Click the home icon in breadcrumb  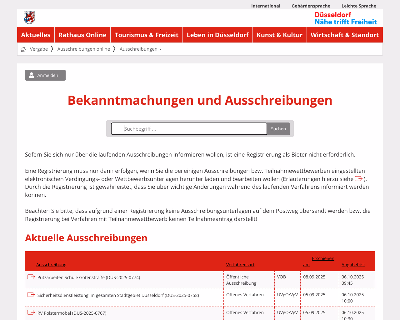point(23,49)
